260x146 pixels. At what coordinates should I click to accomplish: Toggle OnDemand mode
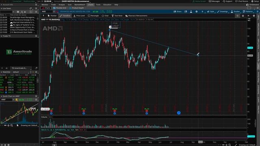(253, 4)
